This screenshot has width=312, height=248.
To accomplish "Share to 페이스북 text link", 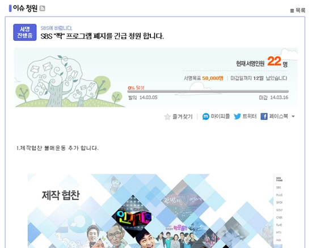I will pos(279,116).
